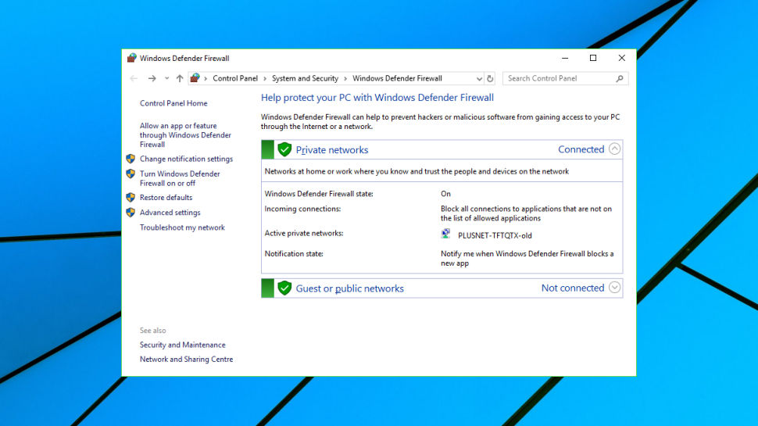
Task: Open Turn Windows Defender Firewall on or off
Action: (180, 178)
